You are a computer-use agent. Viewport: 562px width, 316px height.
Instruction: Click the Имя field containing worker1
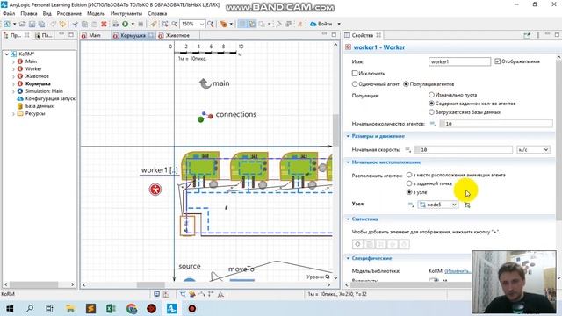click(459, 61)
